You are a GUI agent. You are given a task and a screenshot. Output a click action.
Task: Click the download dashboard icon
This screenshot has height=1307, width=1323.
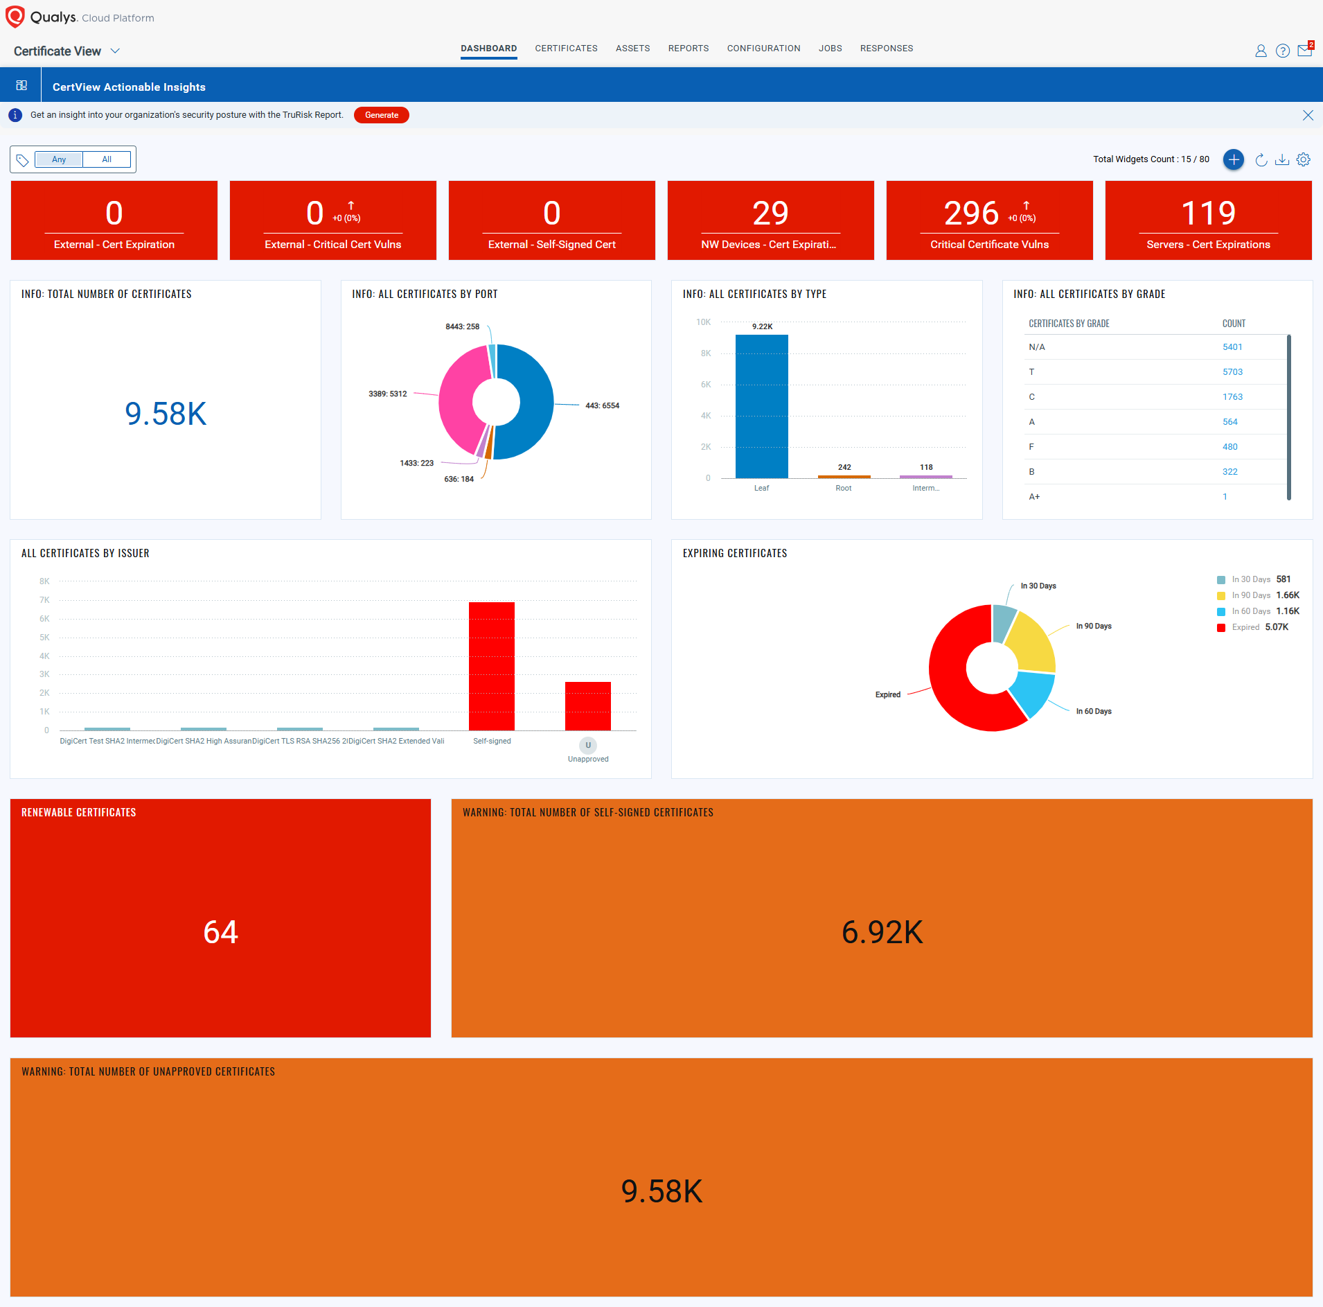pos(1282,160)
